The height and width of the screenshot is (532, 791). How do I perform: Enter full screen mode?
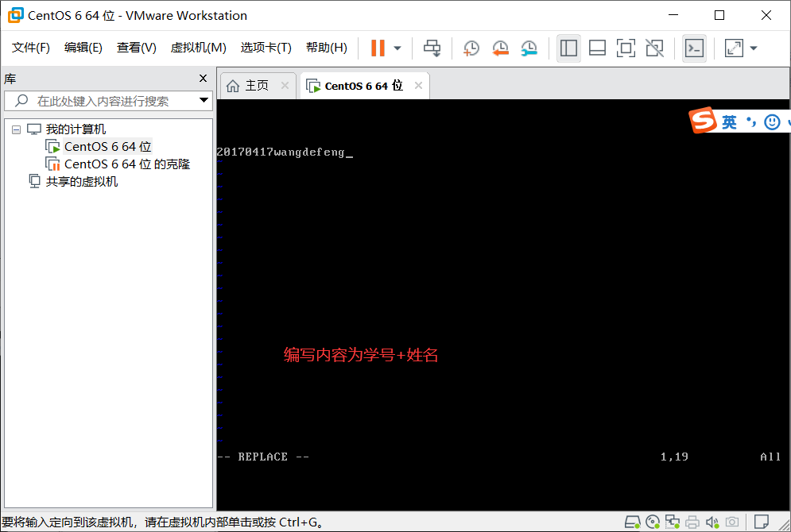[626, 48]
